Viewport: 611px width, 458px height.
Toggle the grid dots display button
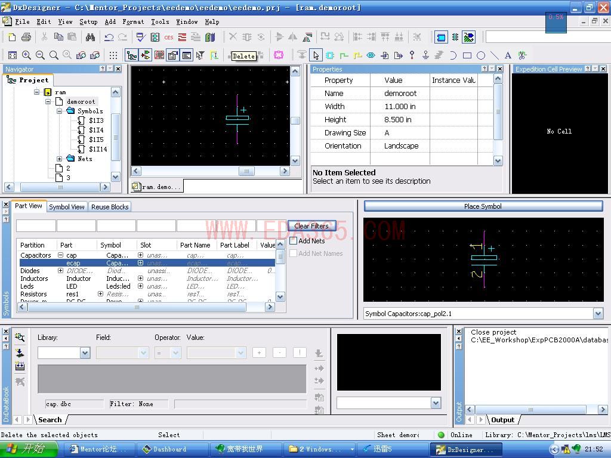[113, 55]
